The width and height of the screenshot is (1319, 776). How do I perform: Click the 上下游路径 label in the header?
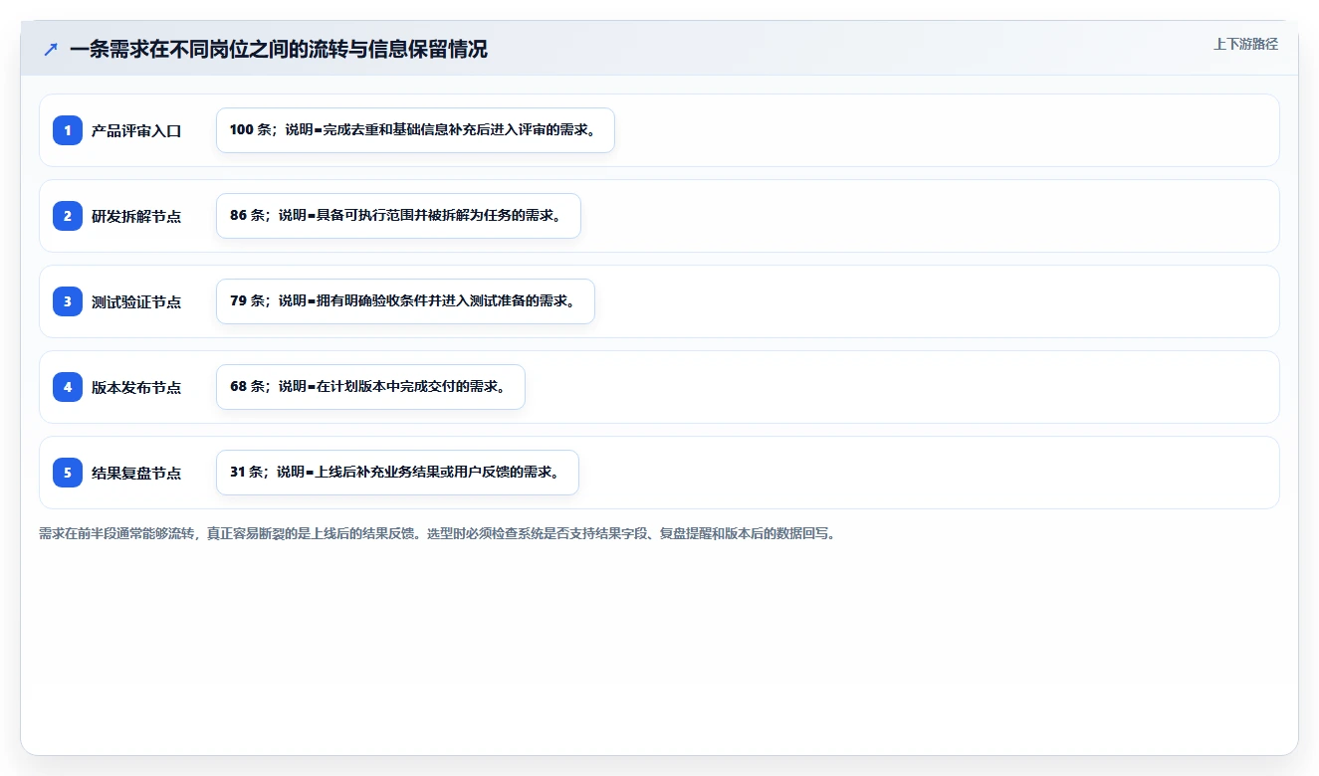click(x=1245, y=45)
